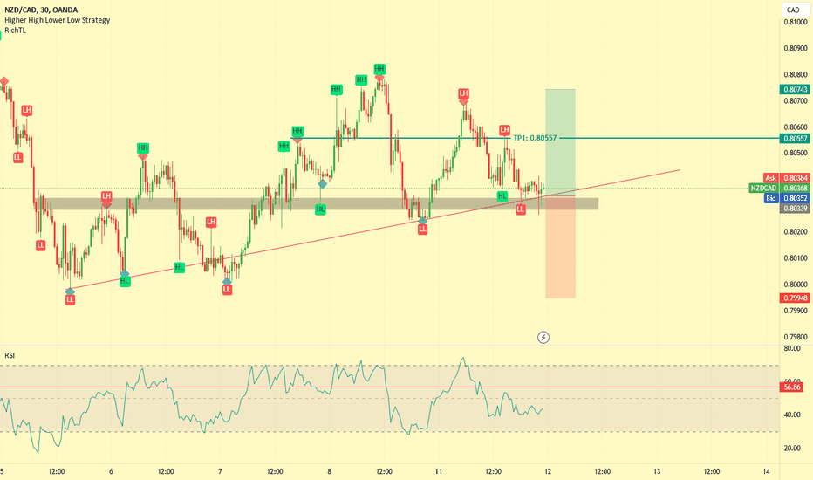Image resolution: width=813 pixels, height=480 pixels.
Task: Click the NZD/CAD, 30, OANDA symbol title
Action: (41, 10)
